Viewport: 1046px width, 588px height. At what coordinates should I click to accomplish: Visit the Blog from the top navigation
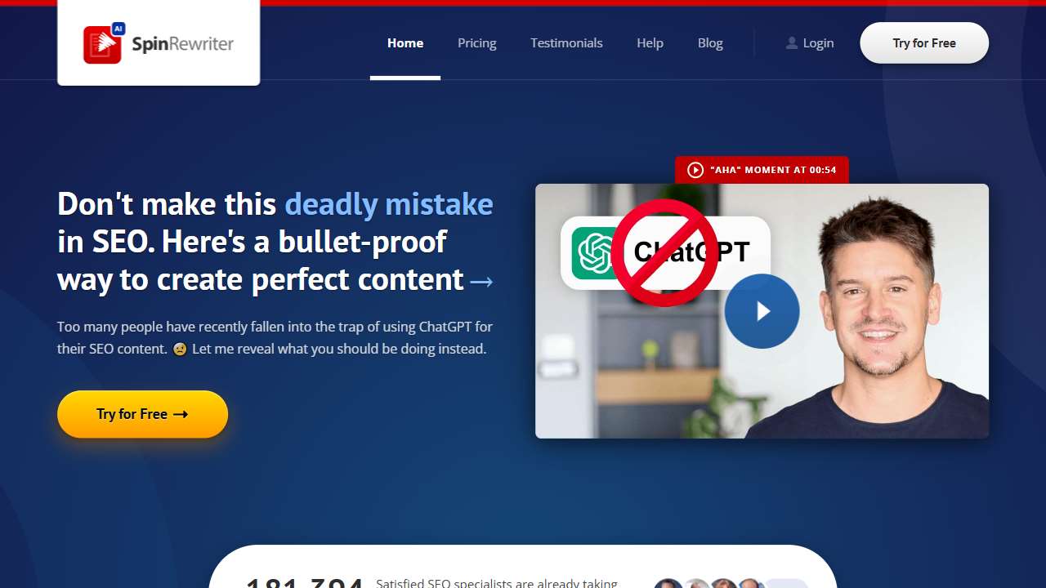(x=710, y=43)
